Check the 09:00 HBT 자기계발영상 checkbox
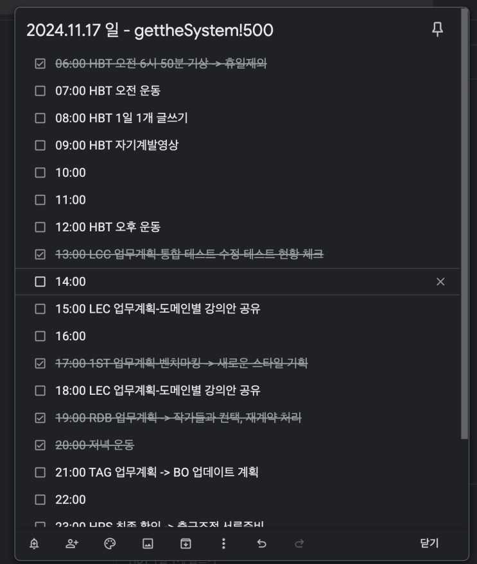The width and height of the screenshot is (477, 564). (x=40, y=145)
